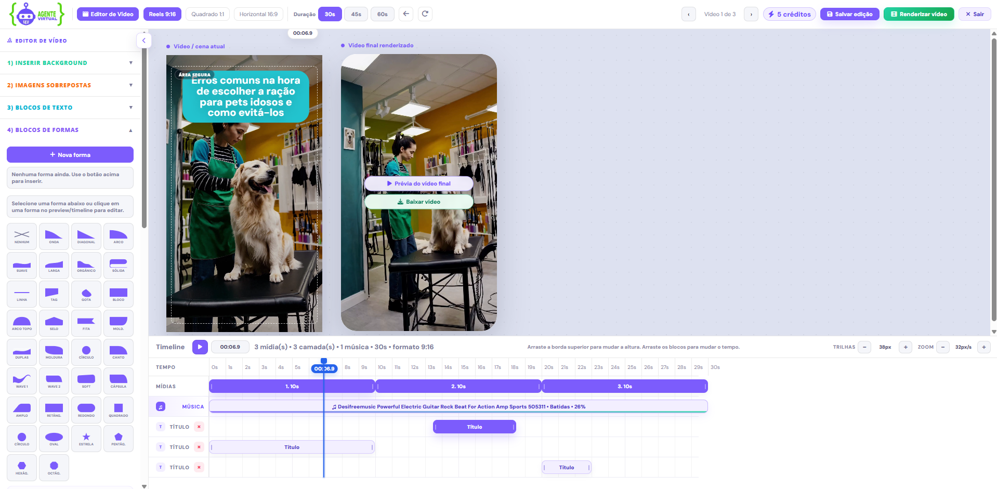Pick the NENHUM shape option

tap(22, 236)
